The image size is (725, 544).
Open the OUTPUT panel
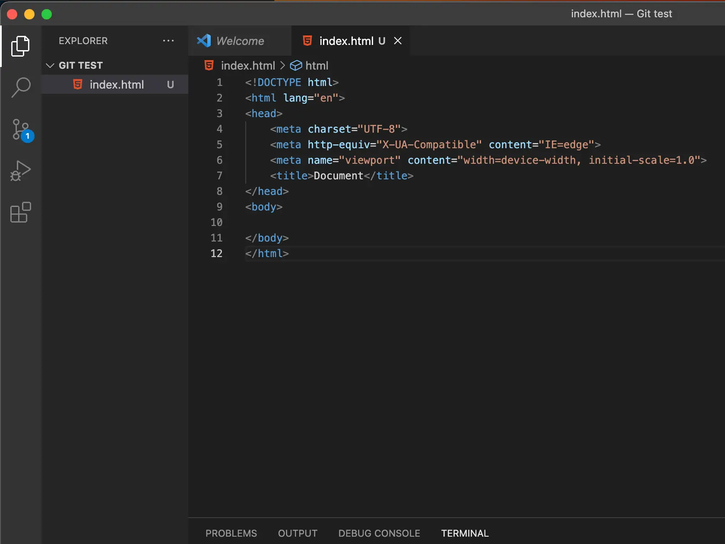[298, 533]
